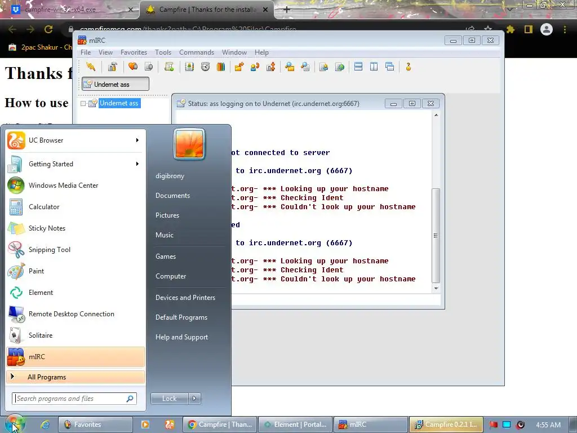The height and width of the screenshot is (433, 577).
Task: Open the Timer clock icon
Action: point(205,67)
